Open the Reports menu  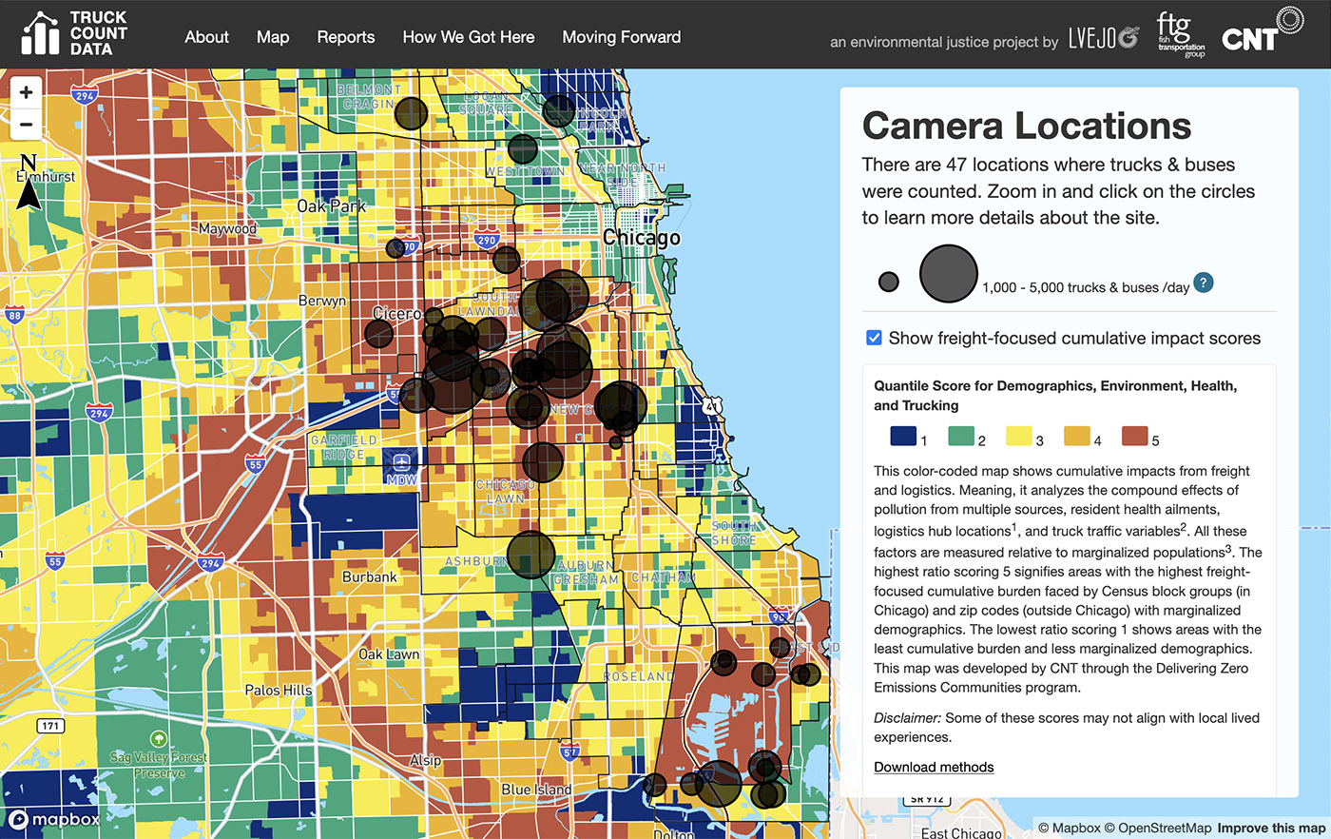[x=345, y=37]
